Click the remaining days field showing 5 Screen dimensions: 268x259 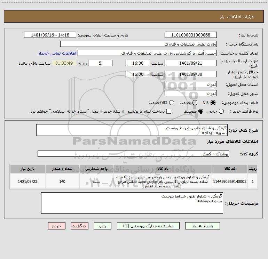(100, 63)
